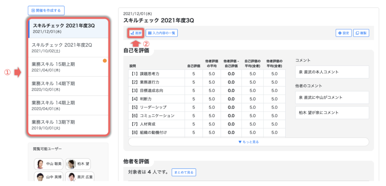The height and width of the screenshot is (186, 386).
Task: Open 柏木 望が泉にコメント comment
Action: click(x=332, y=113)
